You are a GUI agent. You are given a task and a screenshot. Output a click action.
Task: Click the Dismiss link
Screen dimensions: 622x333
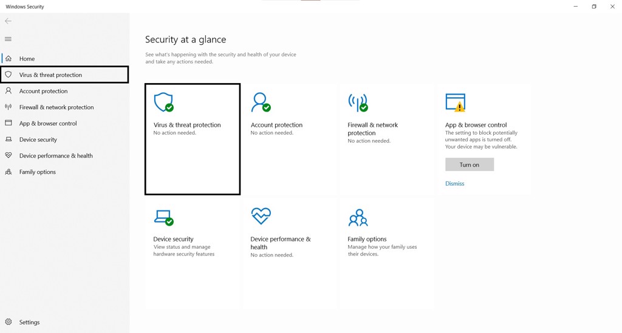454,183
